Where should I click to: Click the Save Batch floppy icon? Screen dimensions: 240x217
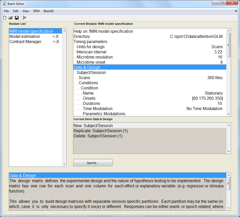pyautogui.click(x=17, y=18)
